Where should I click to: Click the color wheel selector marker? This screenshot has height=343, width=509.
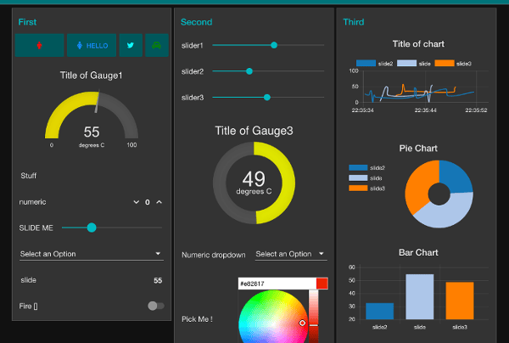coord(302,323)
